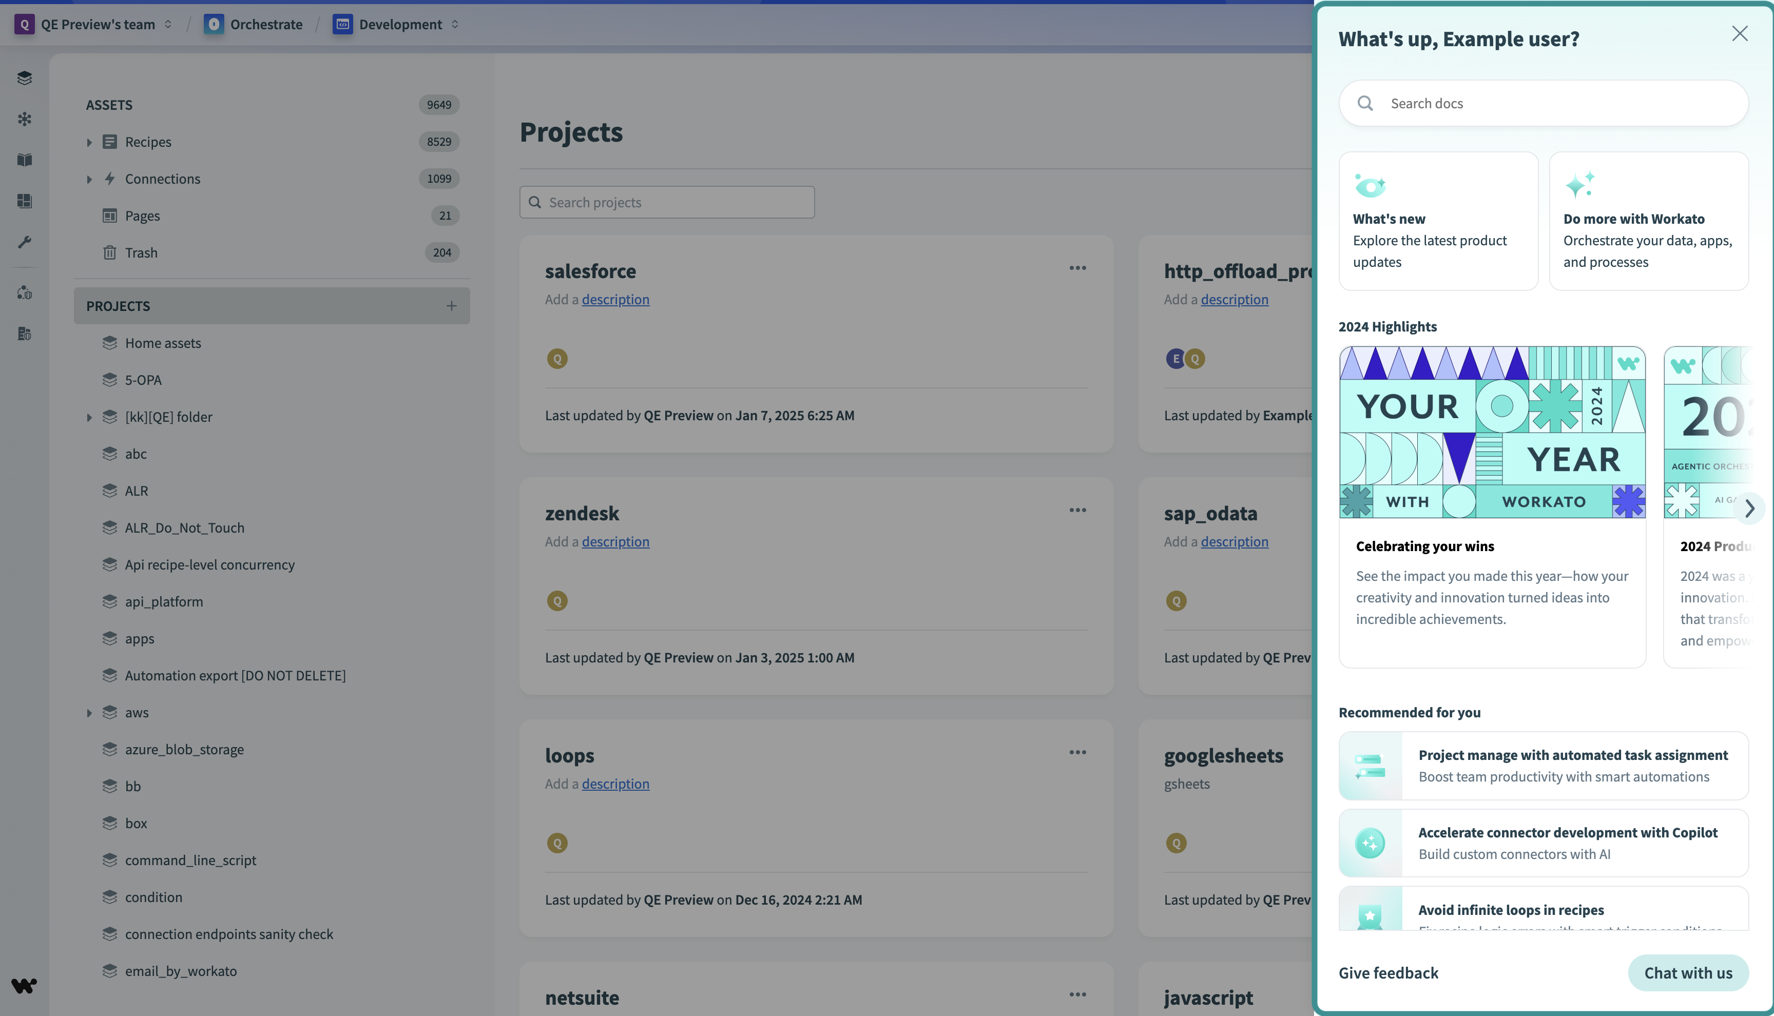Expand the Recipes tree node
The image size is (1774, 1016).
89,142
